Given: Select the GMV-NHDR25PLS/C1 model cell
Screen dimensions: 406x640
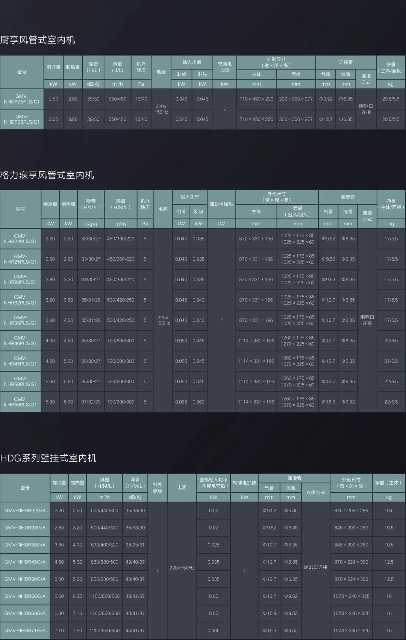Looking at the screenshot, I should 22,99.
